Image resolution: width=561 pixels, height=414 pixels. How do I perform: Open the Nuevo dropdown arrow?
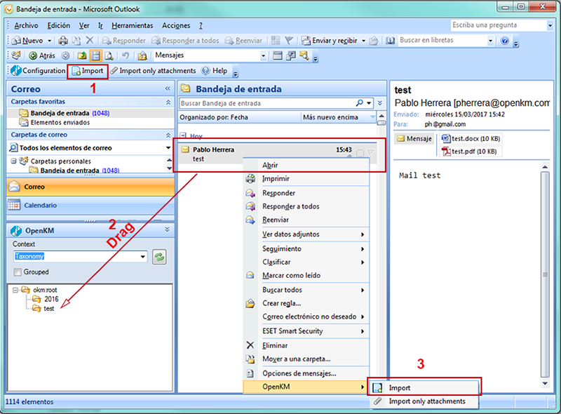tap(49, 41)
